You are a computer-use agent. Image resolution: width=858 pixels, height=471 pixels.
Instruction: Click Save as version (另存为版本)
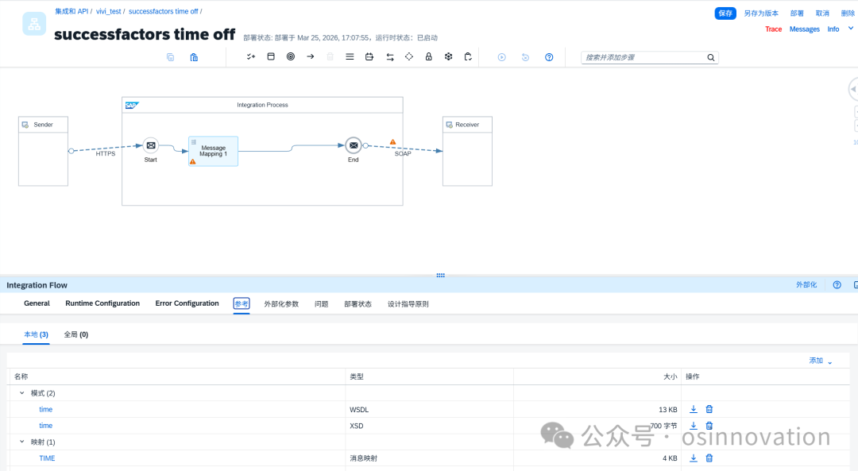click(x=760, y=14)
